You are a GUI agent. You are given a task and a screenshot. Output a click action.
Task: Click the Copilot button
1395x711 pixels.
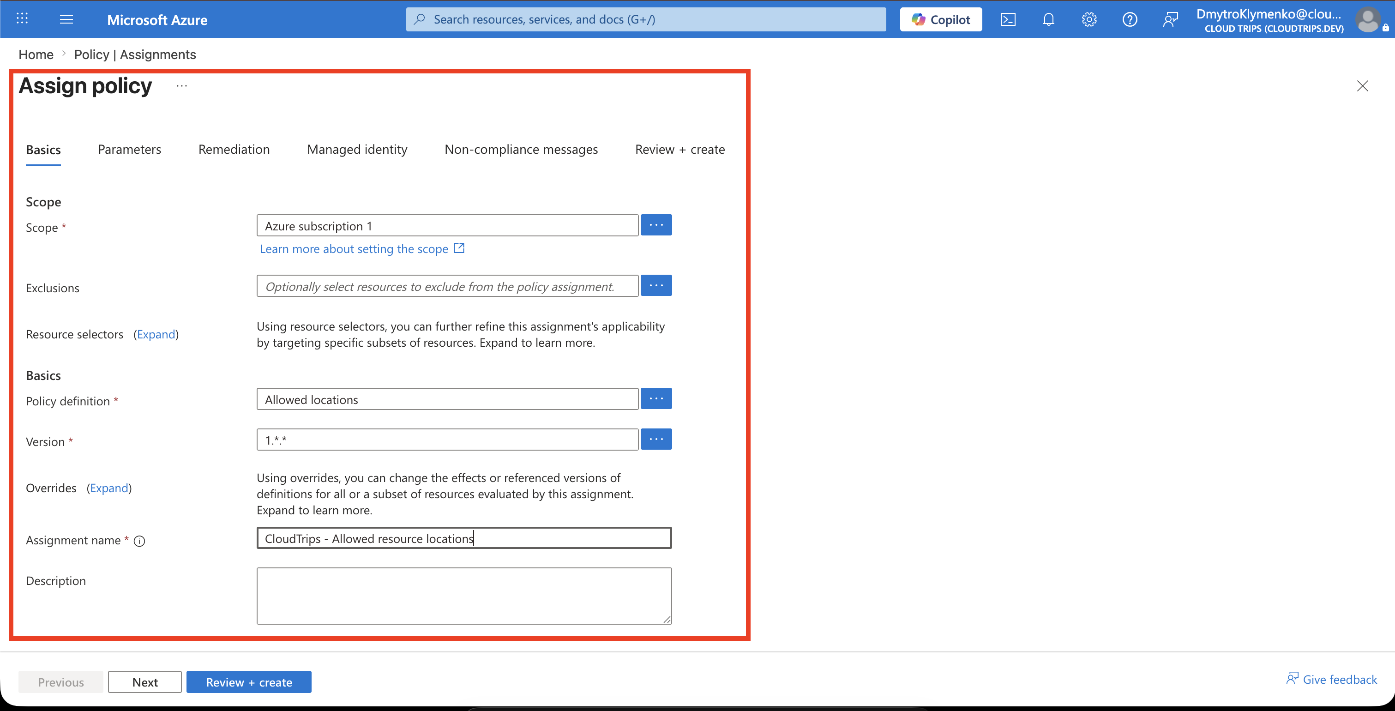941,19
